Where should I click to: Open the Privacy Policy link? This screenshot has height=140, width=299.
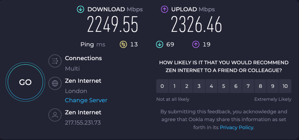[x=237, y=127]
